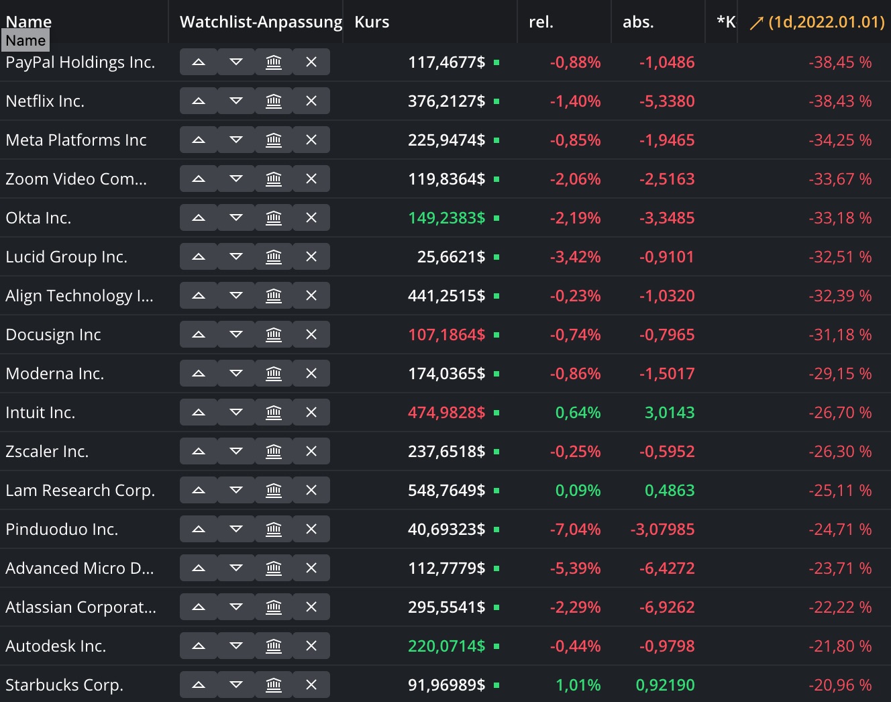Delete Docusign Inc. with the X icon
891x702 pixels.
click(x=311, y=334)
